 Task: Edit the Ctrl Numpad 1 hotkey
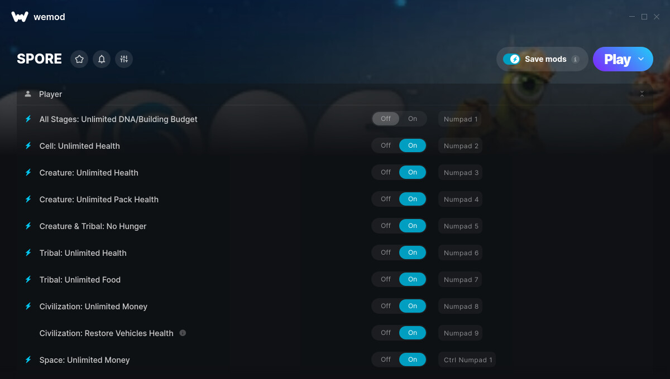(467, 359)
